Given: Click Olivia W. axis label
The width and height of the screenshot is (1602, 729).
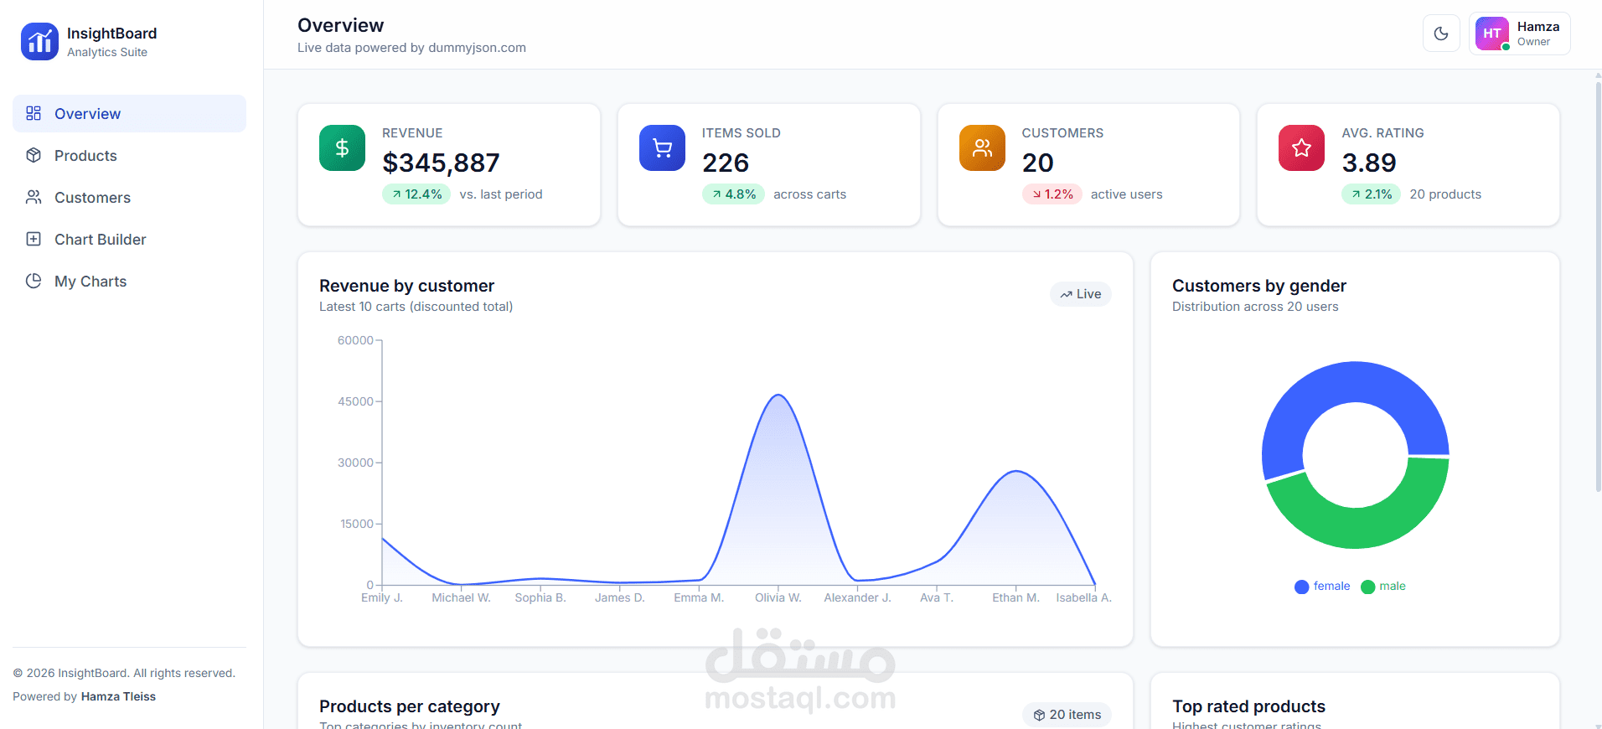Looking at the screenshot, I should point(778,597).
